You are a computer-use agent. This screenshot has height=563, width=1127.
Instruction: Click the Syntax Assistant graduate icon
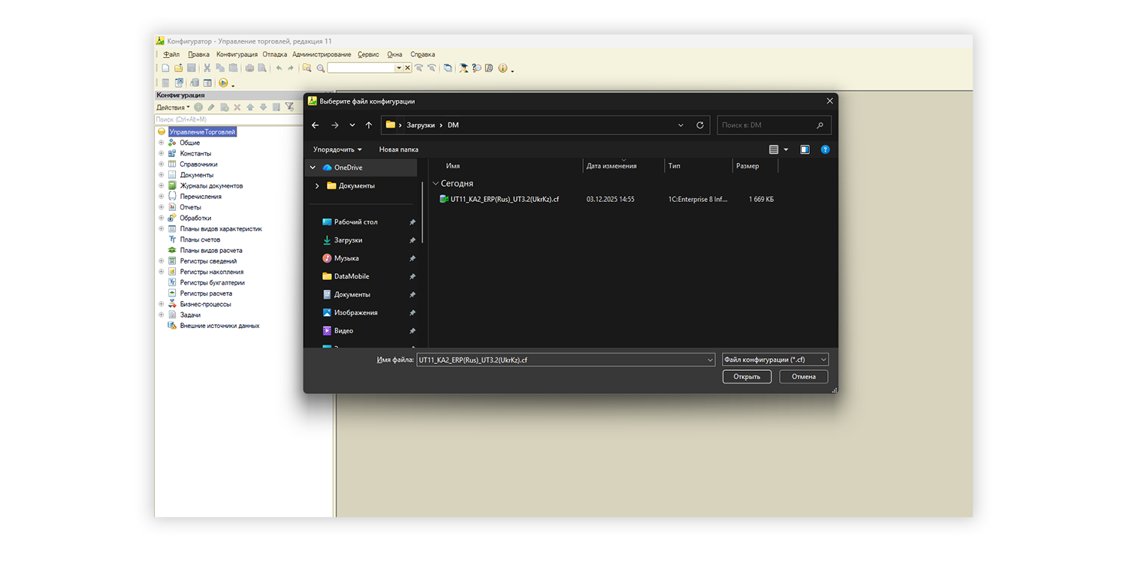tap(464, 68)
